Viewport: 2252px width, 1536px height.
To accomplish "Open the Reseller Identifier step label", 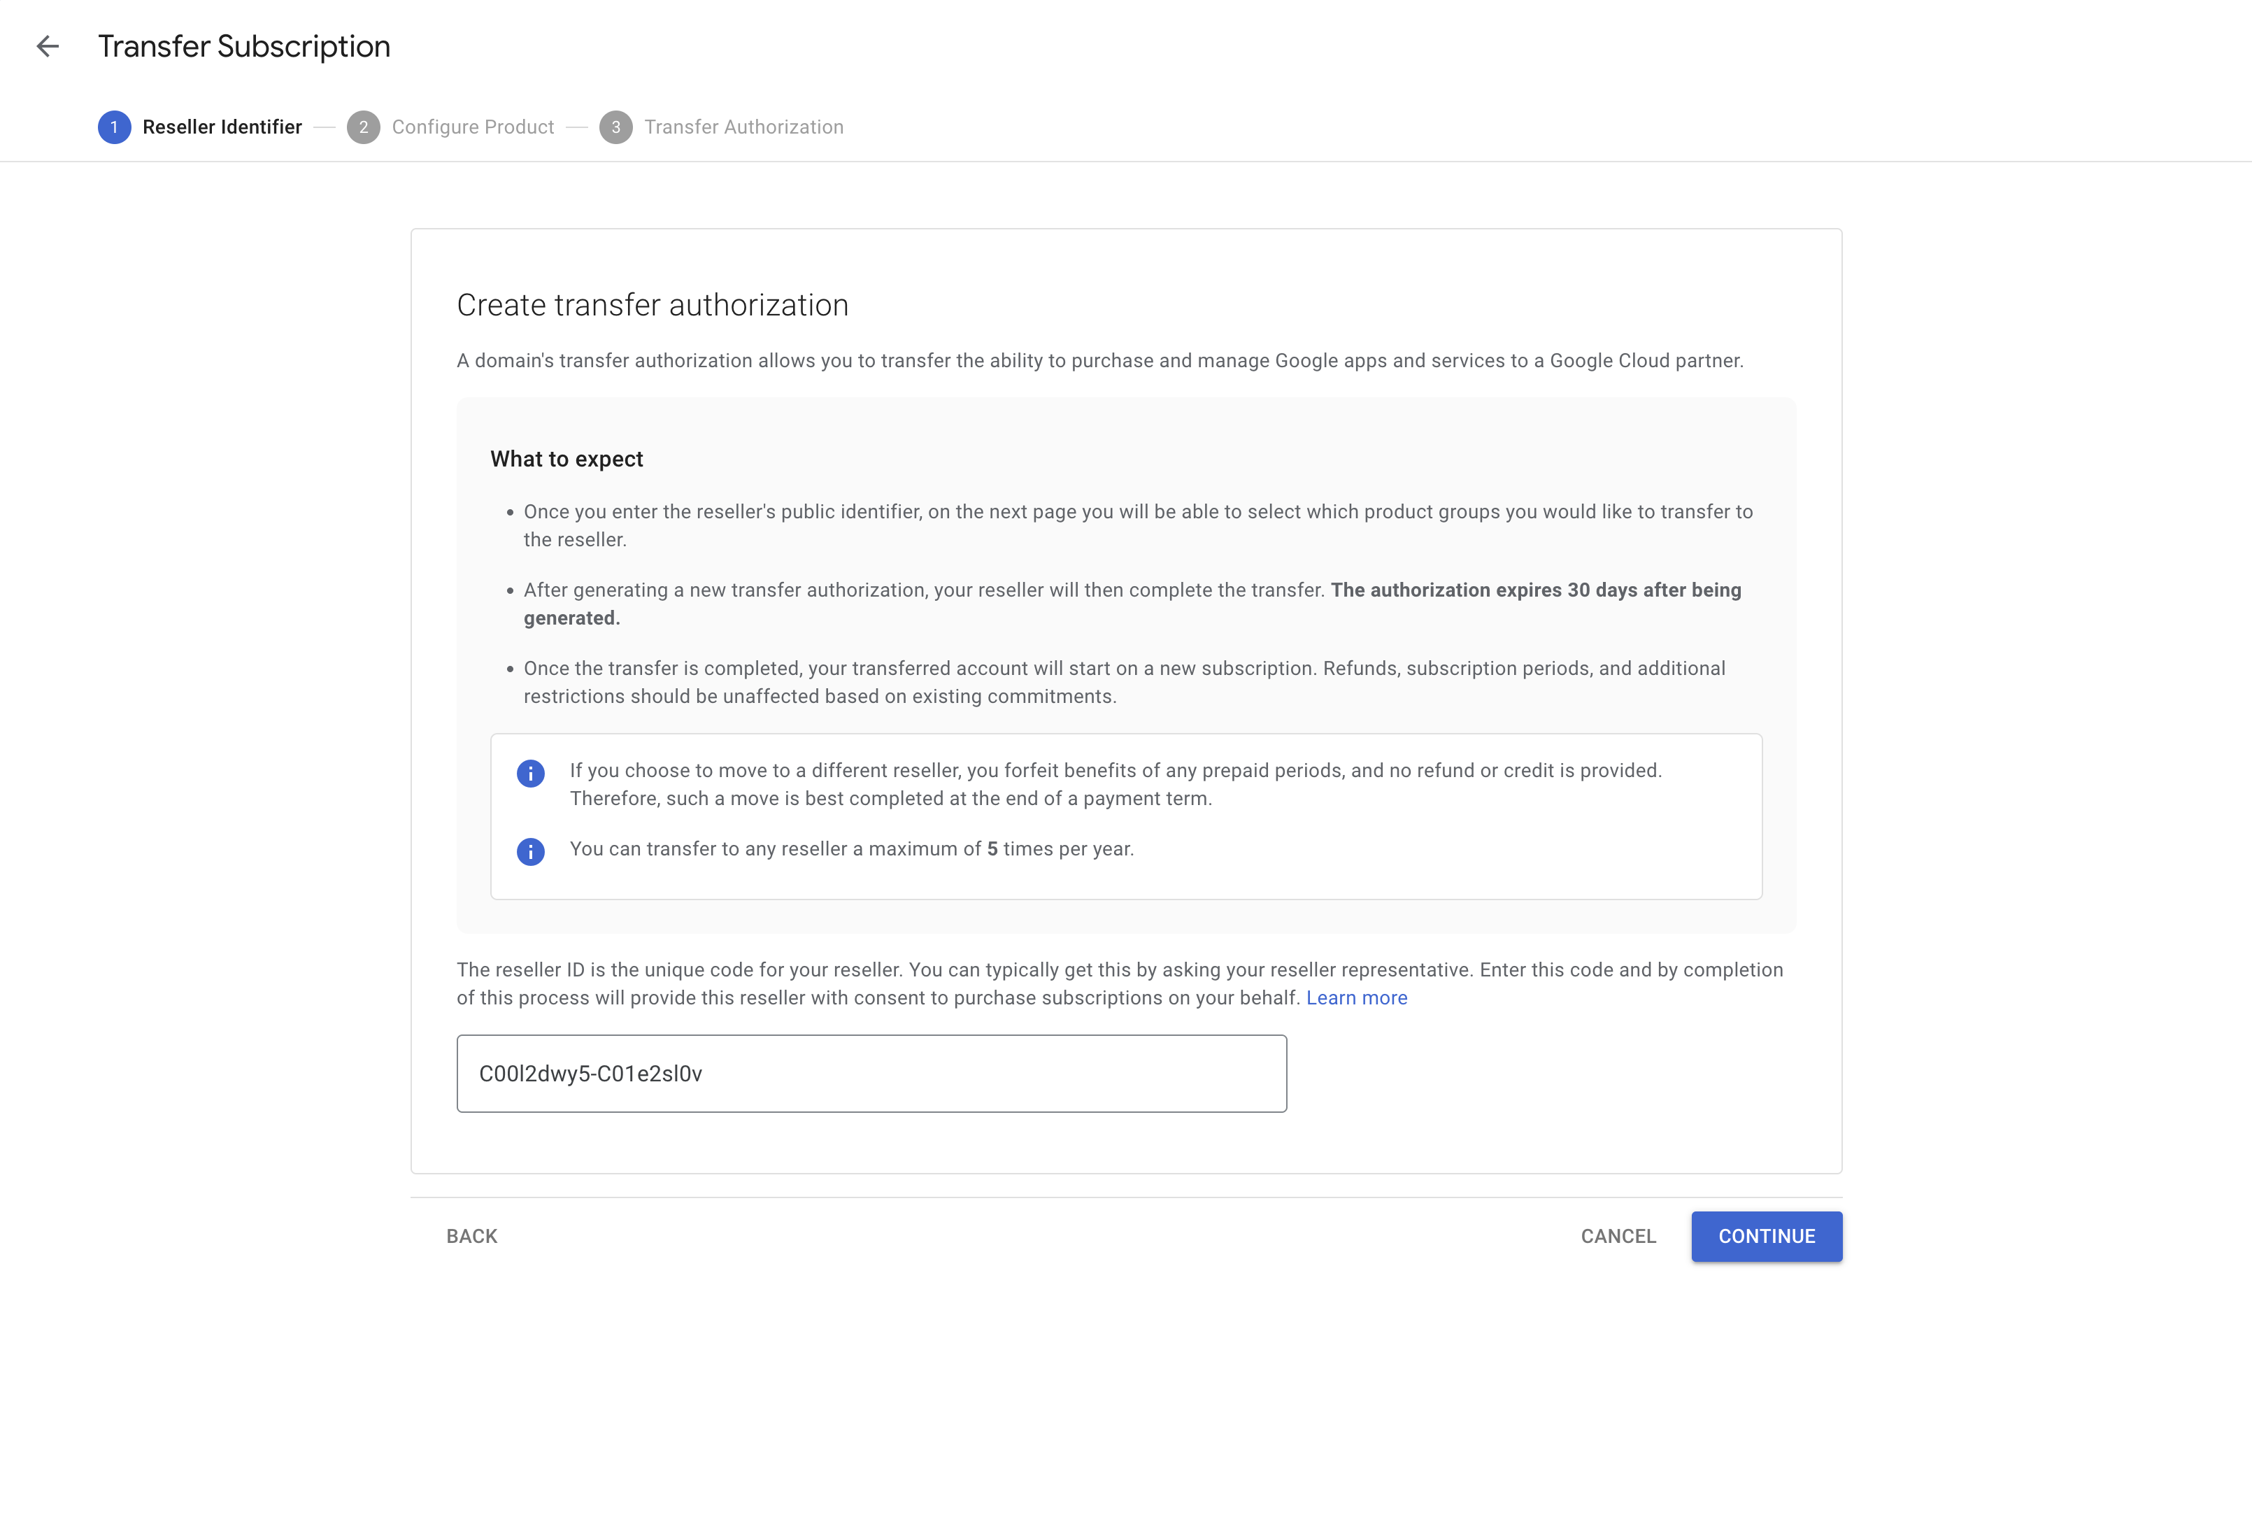I will click(222, 127).
